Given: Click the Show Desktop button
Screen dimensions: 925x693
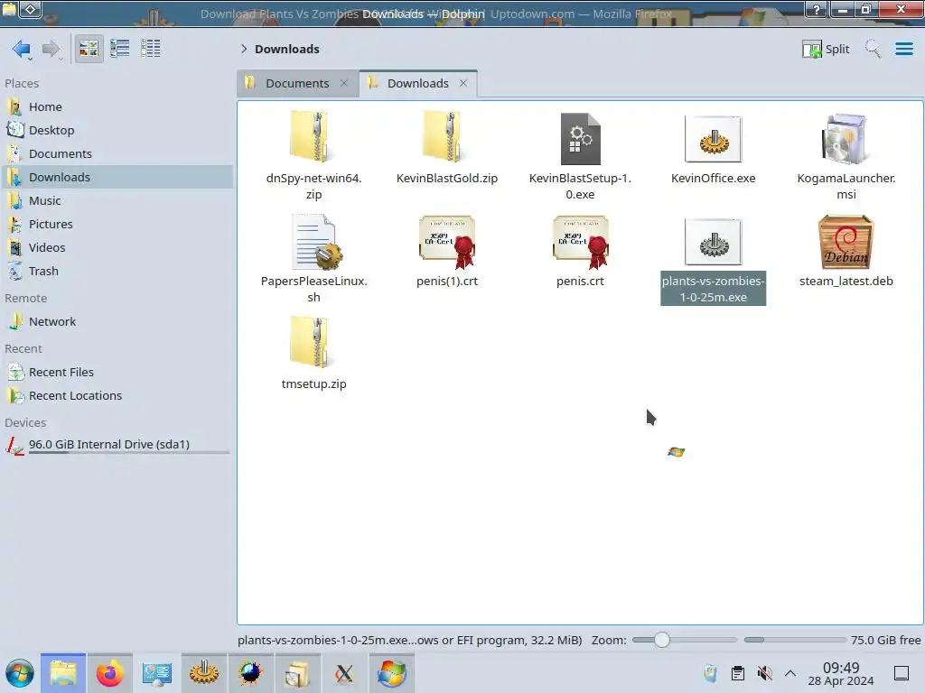Looking at the screenshot, I should [902, 673].
